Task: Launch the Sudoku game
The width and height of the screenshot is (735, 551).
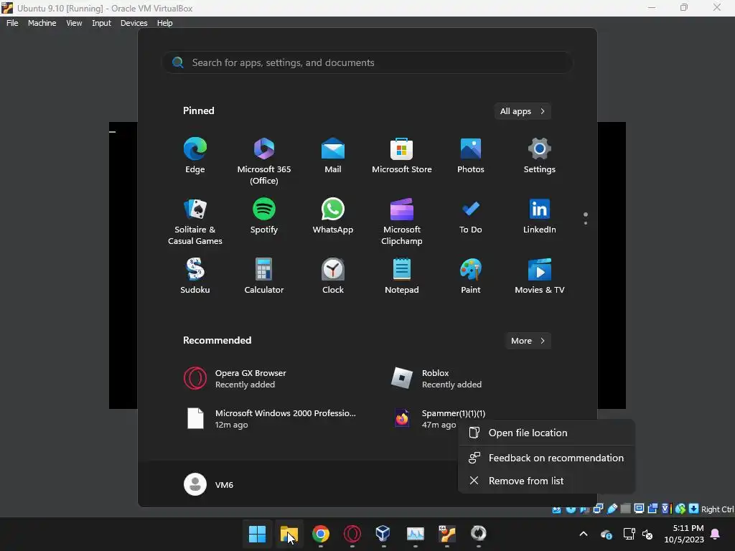Action: coord(195,276)
